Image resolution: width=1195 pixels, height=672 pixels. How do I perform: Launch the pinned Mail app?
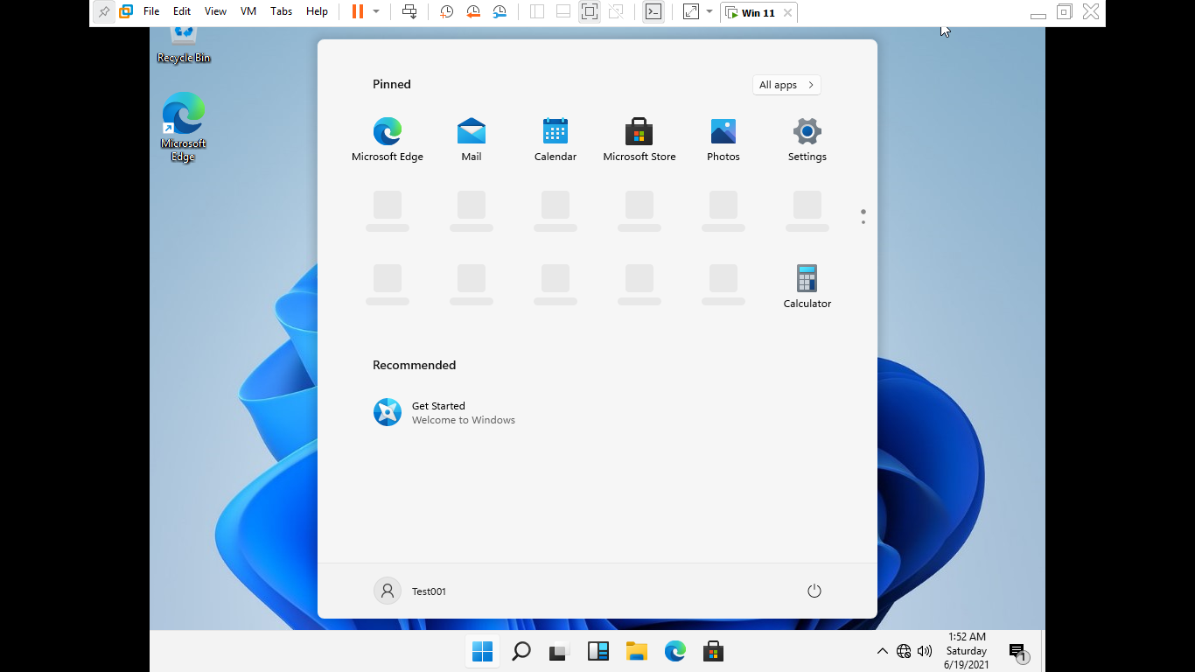pos(472,140)
